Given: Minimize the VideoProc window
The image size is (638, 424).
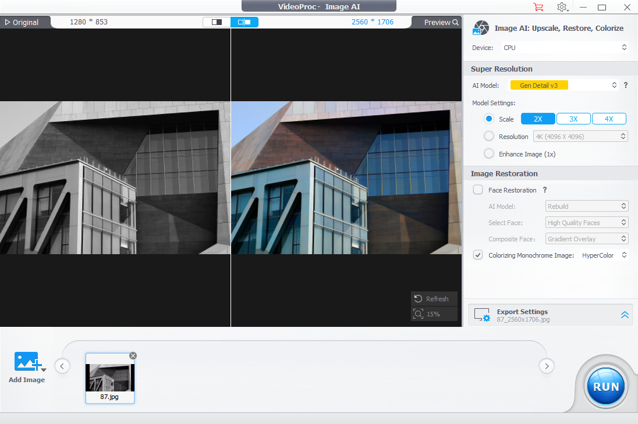Looking at the screenshot, I should click(583, 8).
